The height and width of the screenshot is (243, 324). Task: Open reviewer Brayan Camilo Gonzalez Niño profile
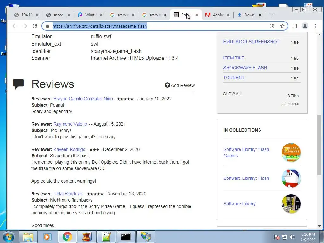click(x=83, y=99)
